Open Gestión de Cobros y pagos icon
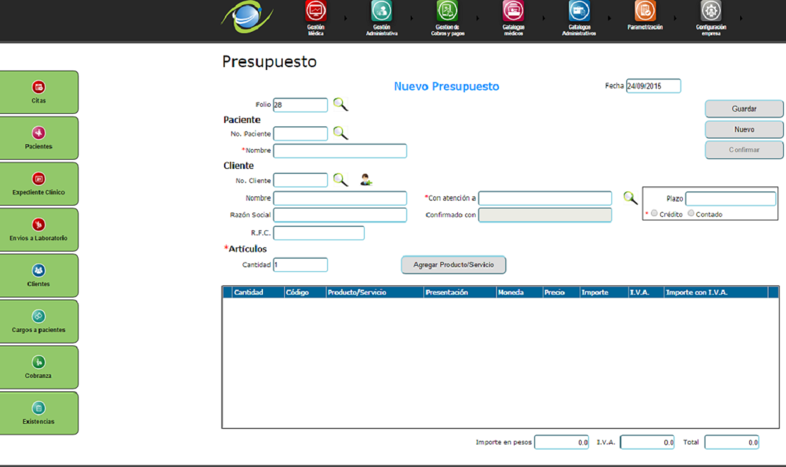Viewport: 786px width, 467px height. tap(447, 11)
